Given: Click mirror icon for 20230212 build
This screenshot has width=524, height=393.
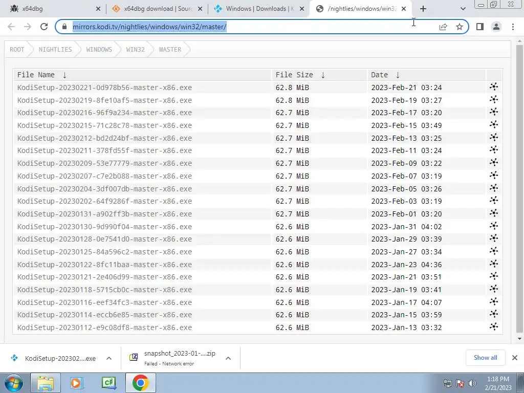Looking at the screenshot, I should pos(494,137).
